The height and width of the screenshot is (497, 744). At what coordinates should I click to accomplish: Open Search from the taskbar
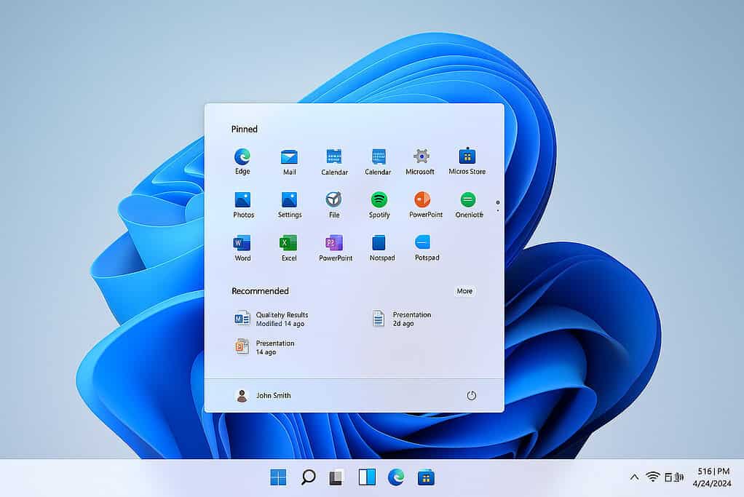tap(308, 477)
